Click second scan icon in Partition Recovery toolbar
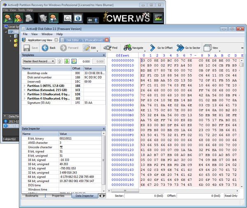This screenshot has height=208, width=247. coord(18,18)
